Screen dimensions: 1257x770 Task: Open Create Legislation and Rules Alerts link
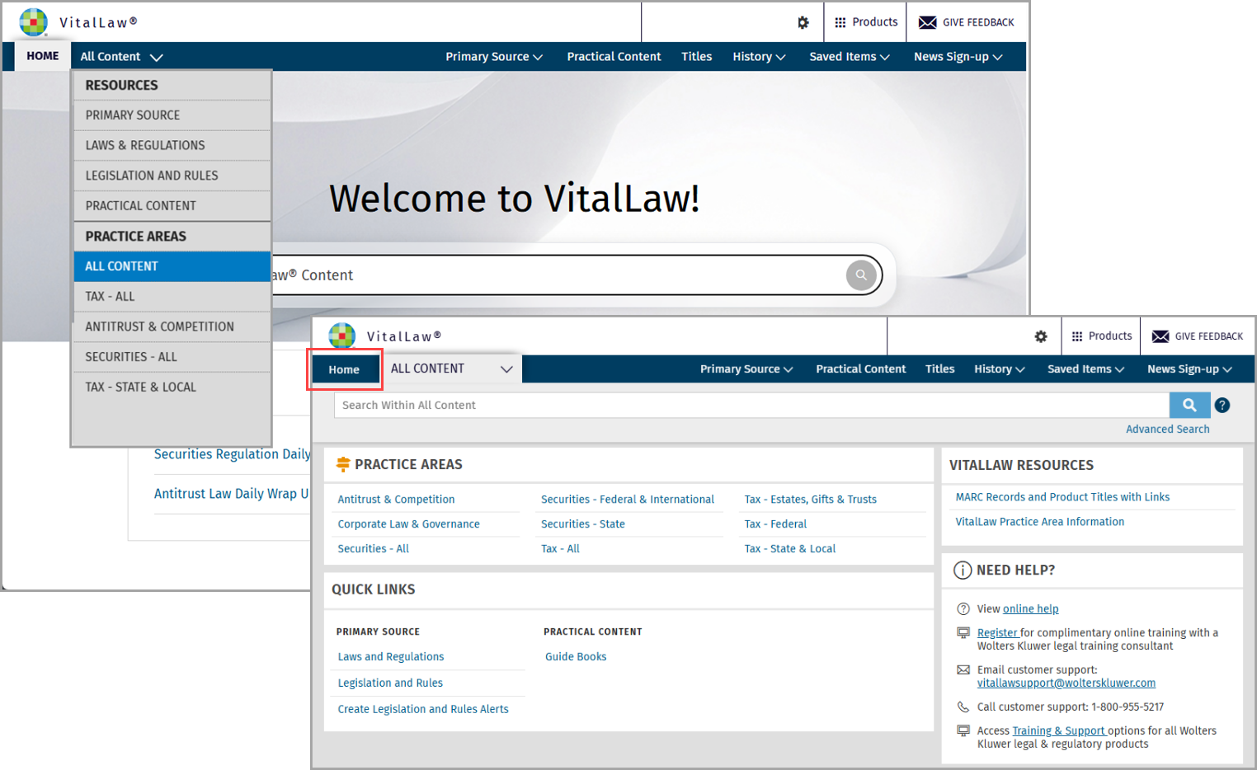pos(423,710)
